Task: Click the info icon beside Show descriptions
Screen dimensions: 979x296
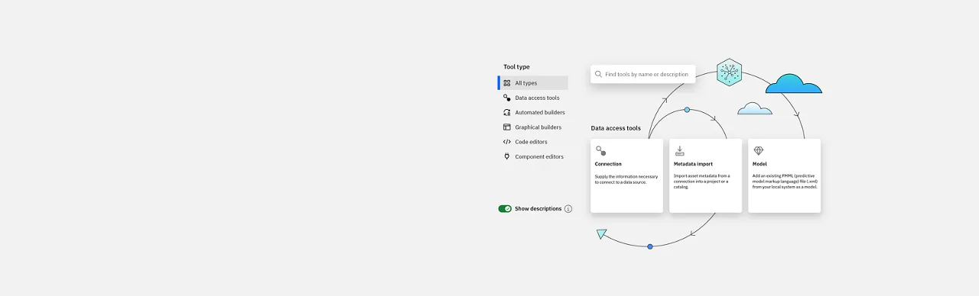Action: coord(568,208)
